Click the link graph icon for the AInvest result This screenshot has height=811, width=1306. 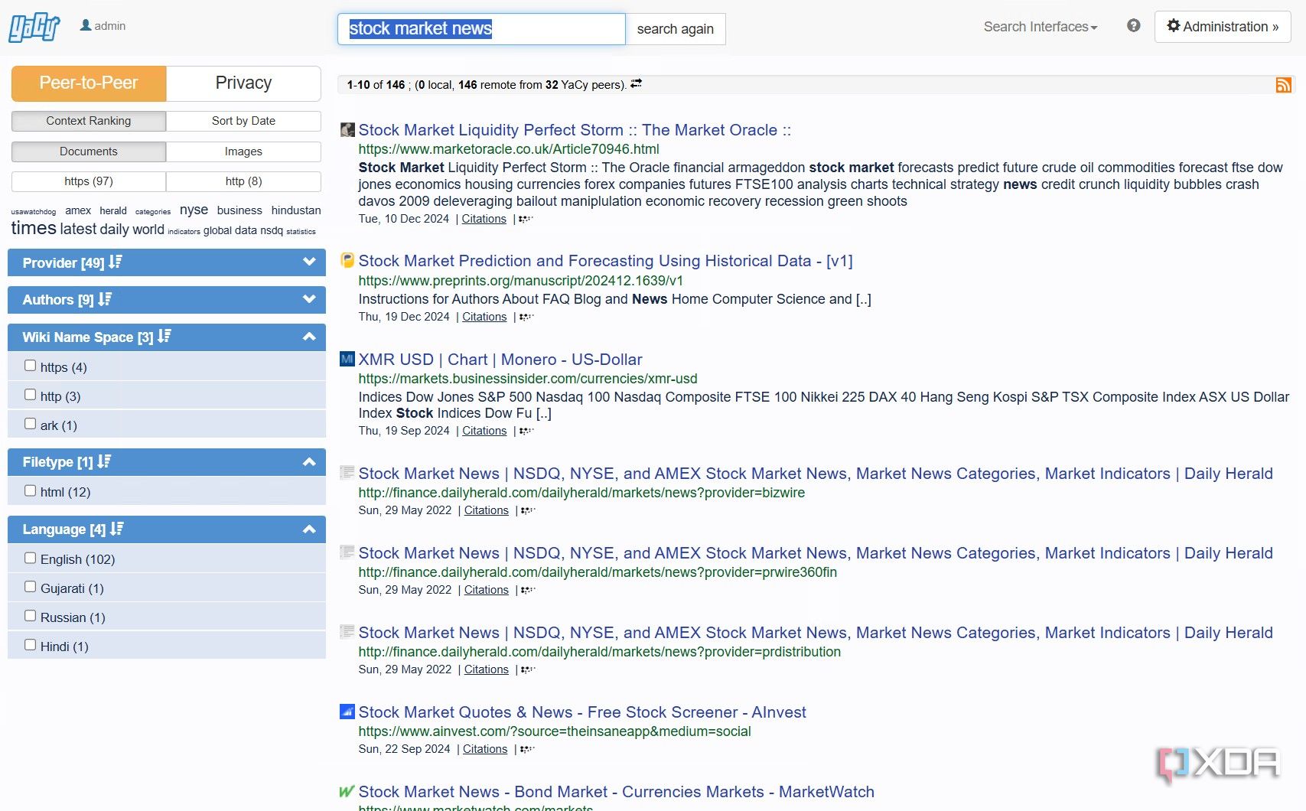(x=527, y=749)
